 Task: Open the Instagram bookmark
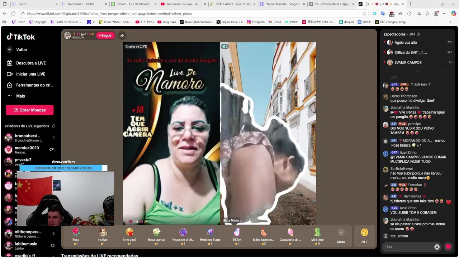[x=255, y=22]
